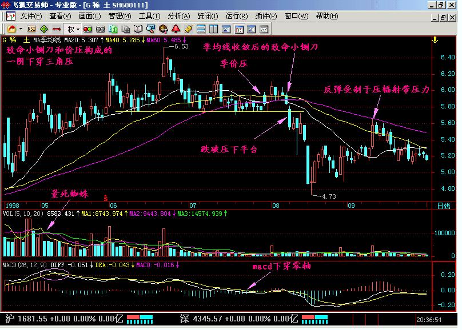The image size is (462, 330).
Task: Click the red S marker on the date axis
Action: click(x=105, y=198)
